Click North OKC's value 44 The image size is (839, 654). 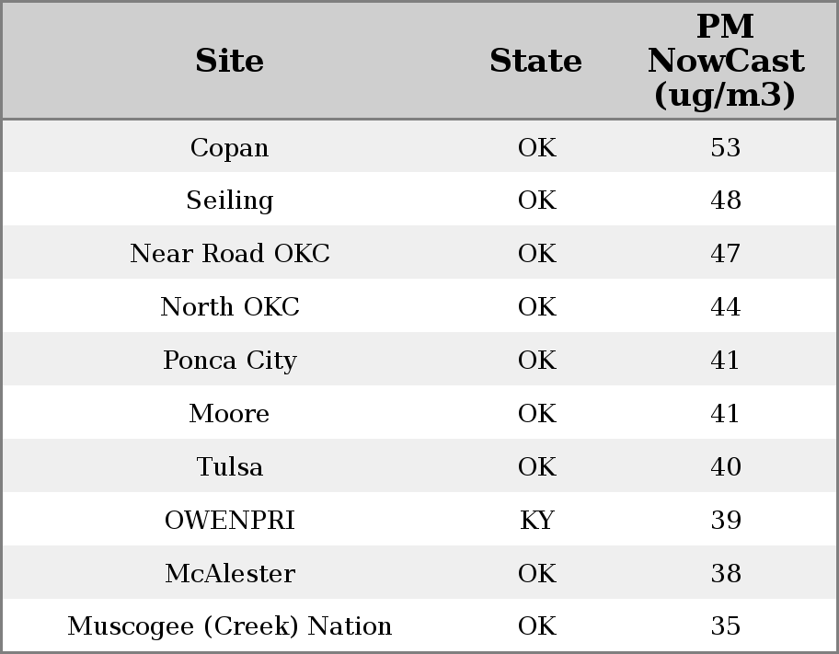pyautogui.click(x=725, y=307)
